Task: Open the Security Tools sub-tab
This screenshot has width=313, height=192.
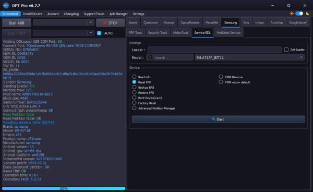Action: [x=158, y=32]
